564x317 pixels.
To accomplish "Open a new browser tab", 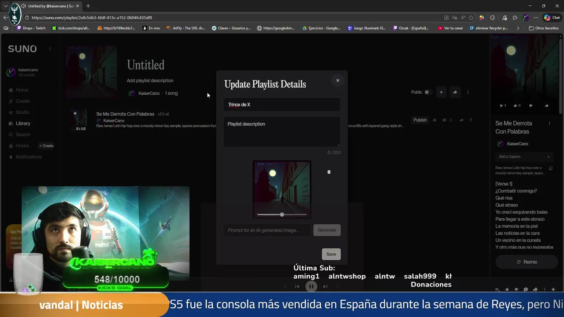I will pos(88,6).
